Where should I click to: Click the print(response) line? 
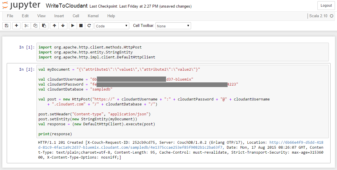point(55,134)
